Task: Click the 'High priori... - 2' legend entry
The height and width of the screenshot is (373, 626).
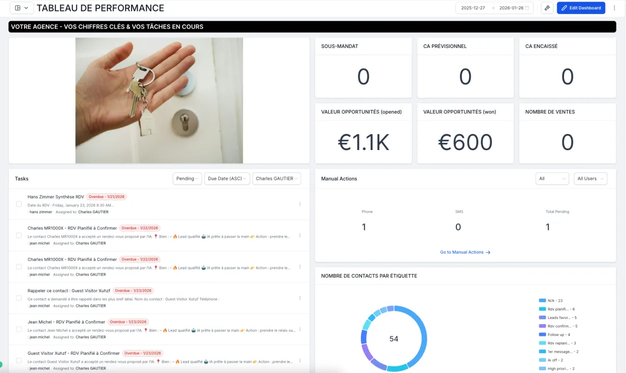Action: pos(557,368)
